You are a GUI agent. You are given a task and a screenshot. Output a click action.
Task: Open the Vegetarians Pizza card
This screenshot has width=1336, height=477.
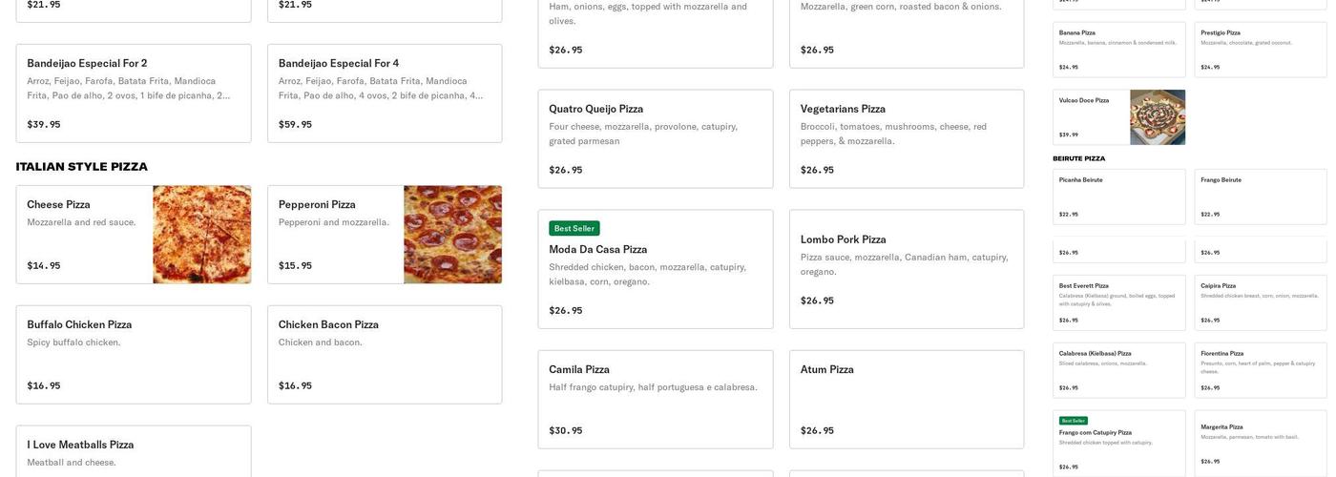(907, 139)
